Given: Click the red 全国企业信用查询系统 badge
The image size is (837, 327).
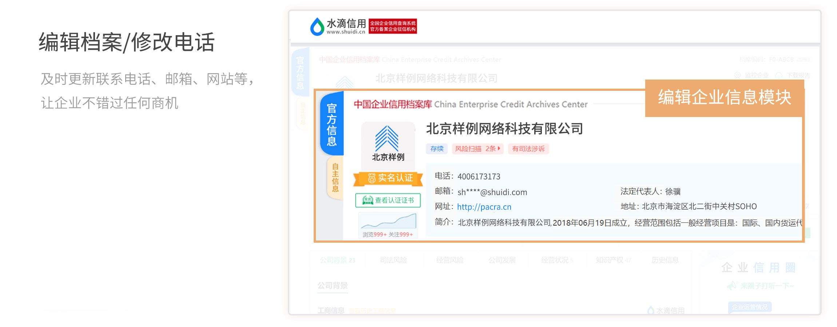Looking at the screenshot, I should click(x=393, y=26).
